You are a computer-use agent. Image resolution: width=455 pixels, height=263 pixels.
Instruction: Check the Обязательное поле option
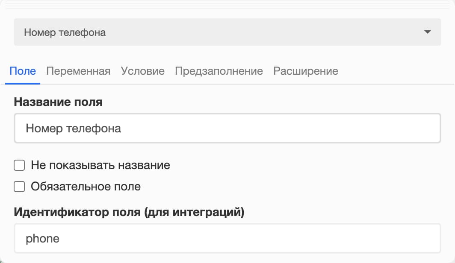pyautogui.click(x=19, y=187)
